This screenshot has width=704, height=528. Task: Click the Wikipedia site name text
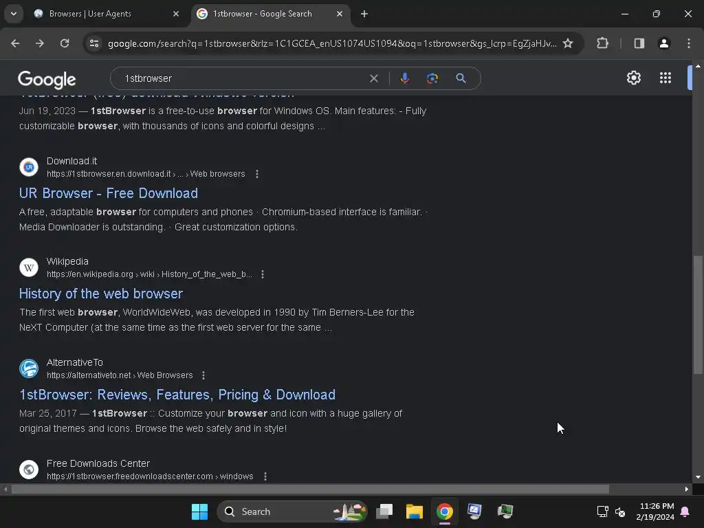point(67,261)
